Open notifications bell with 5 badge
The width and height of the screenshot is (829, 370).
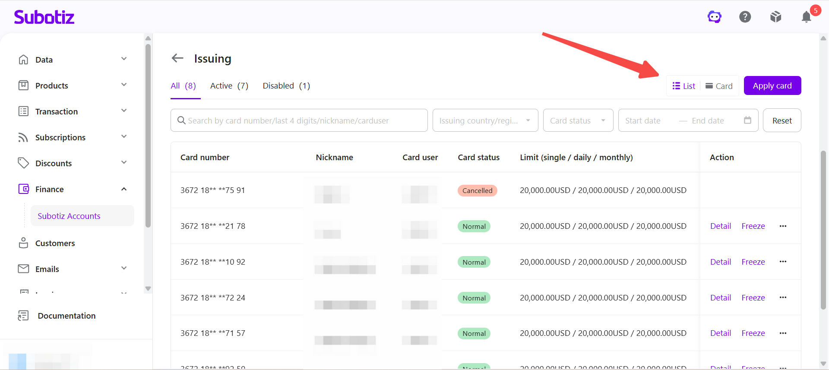(807, 17)
